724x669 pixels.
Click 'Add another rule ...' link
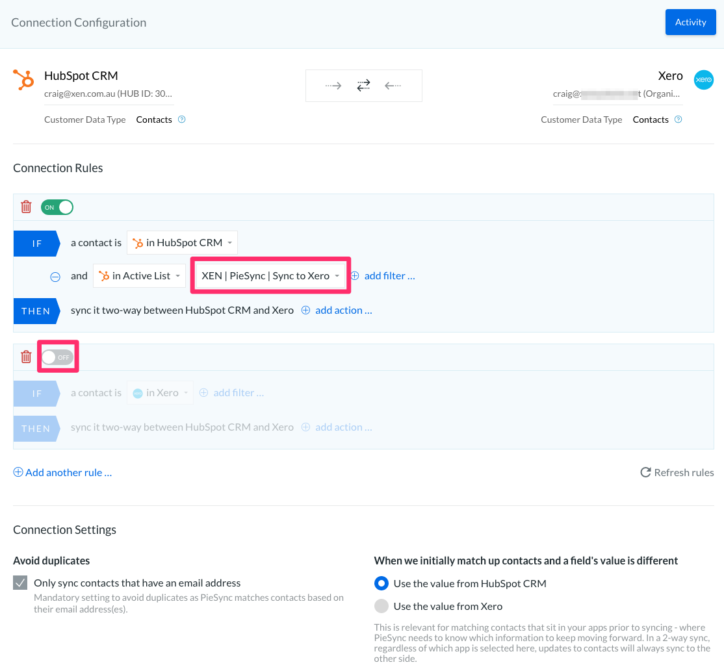click(62, 473)
